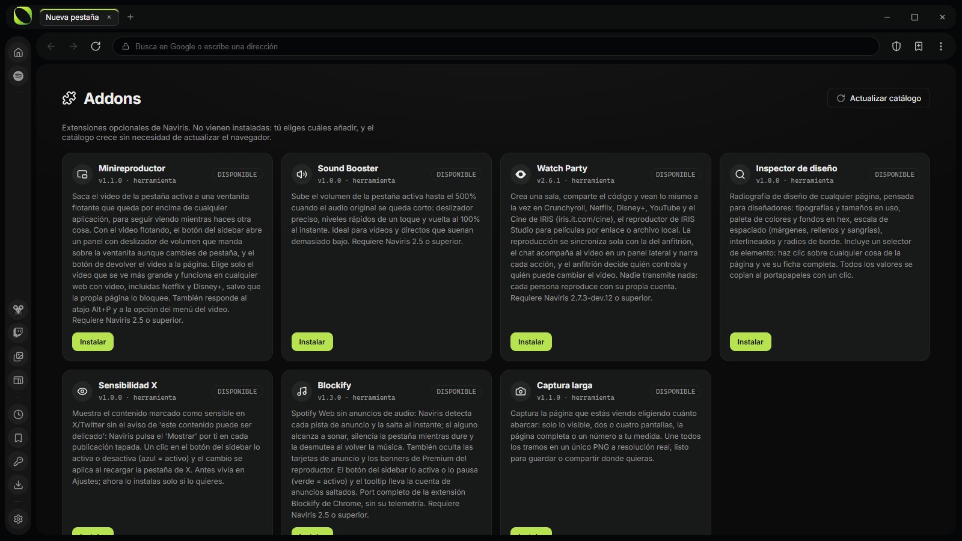962x541 pixels.
Task: Click the Minireproductor addon icon
Action: pos(82,174)
